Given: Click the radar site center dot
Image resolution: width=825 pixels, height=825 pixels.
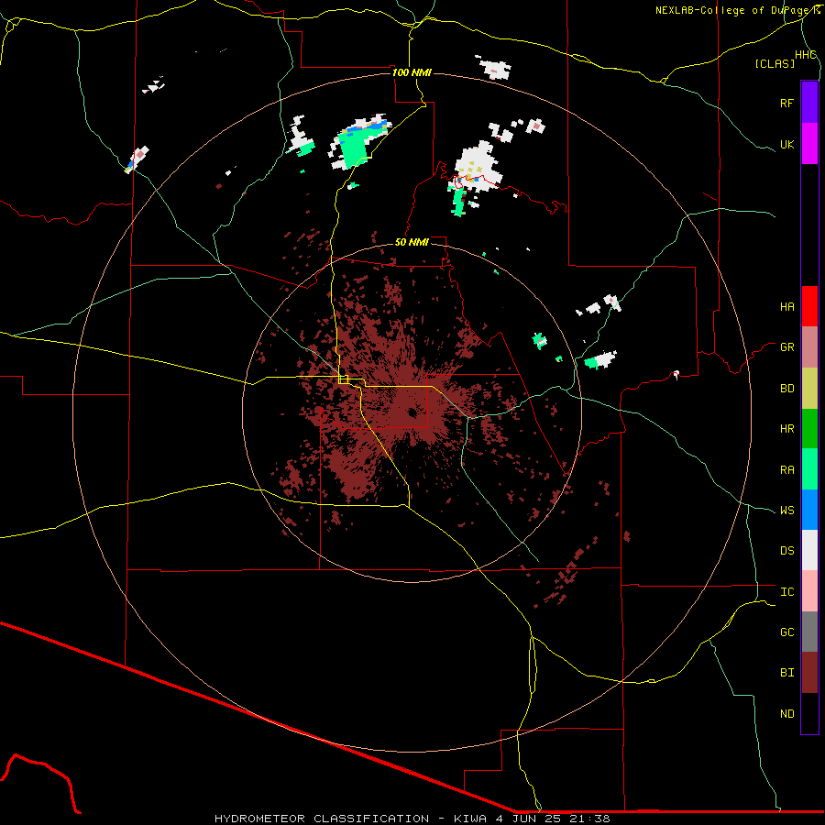Looking at the screenshot, I should coord(412,412).
